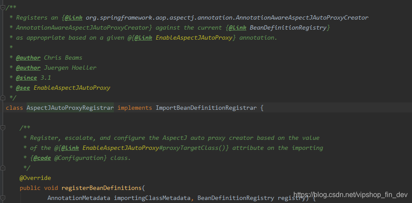Click BeanDefinitionRegistry type in method parameters

(x=236, y=198)
